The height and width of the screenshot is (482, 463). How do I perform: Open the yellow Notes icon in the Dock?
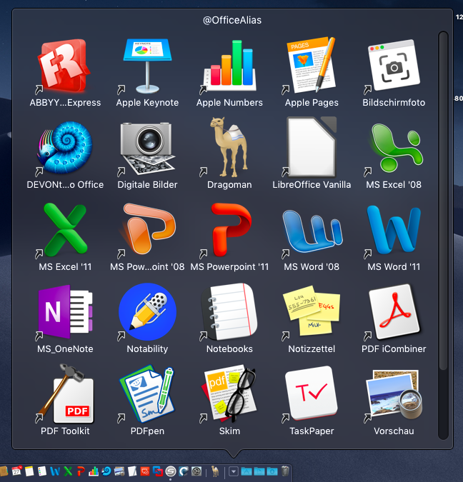(x=29, y=471)
